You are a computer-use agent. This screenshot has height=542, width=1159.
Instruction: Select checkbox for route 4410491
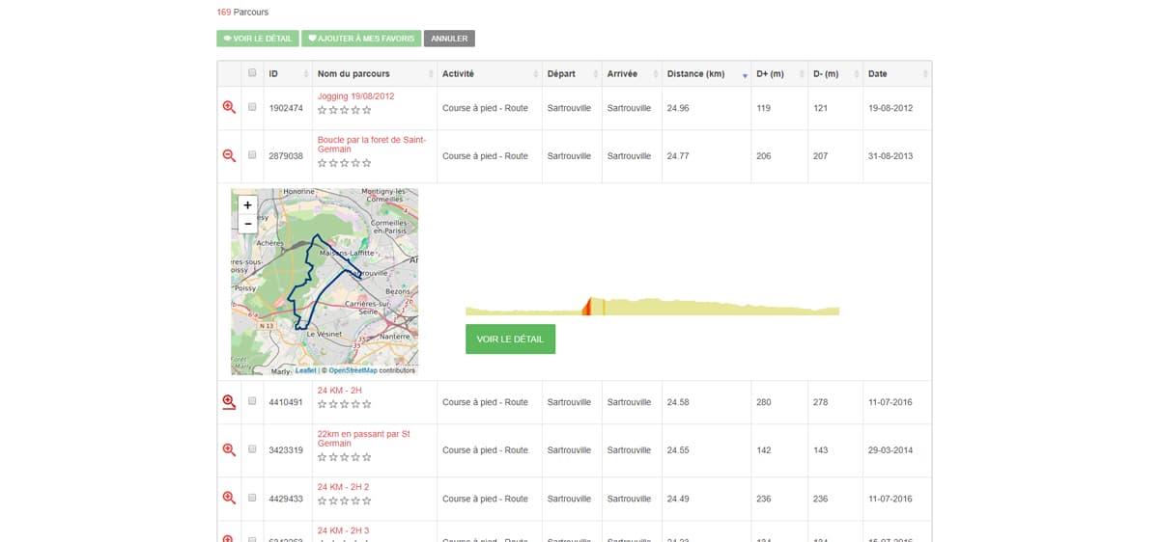pyautogui.click(x=252, y=401)
